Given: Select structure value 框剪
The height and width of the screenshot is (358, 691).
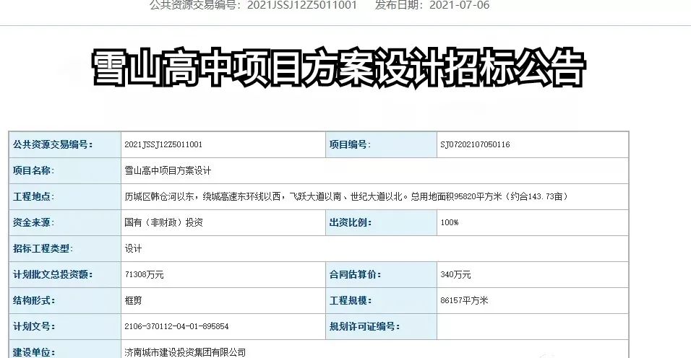Looking at the screenshot, I should (x=133, y=300).
